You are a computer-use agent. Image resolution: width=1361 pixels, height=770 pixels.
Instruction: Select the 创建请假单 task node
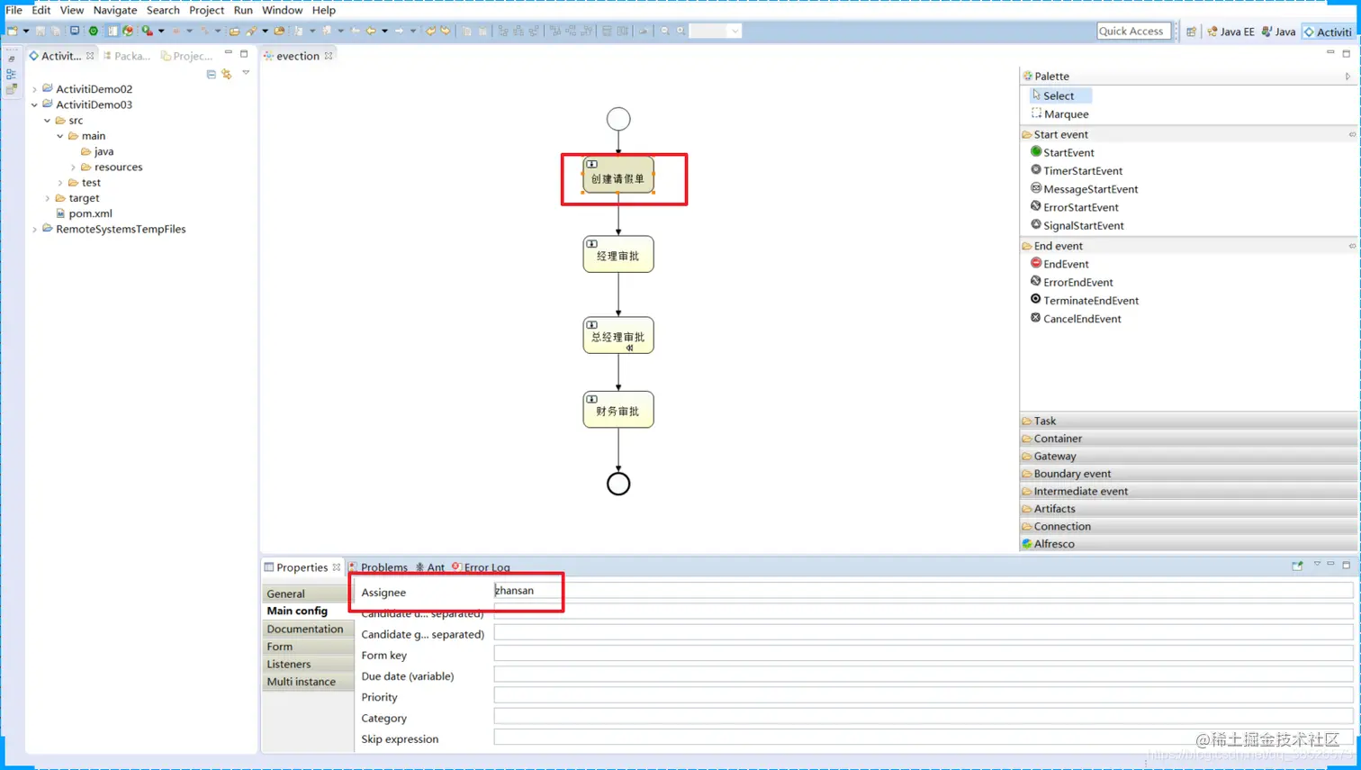coord(618,176)
